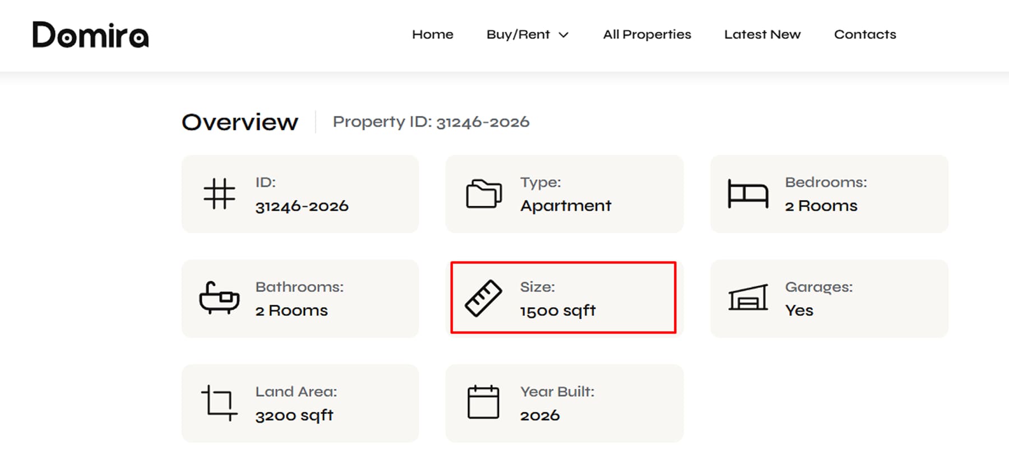Click the calendar icon for Year Built
Image resolution: width=1009 pixels, height=470 pixels.
(x=483, y=402)
